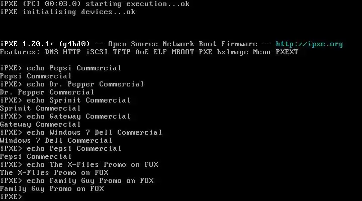This screenshot has height=201, width=362.
Task: Click the "Dr. Pepper Commercial" output line
Action: (47, 92)
